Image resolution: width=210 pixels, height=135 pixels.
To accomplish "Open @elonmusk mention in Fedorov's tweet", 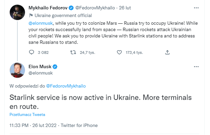I will pyautogui.click(x=41, y=23).
